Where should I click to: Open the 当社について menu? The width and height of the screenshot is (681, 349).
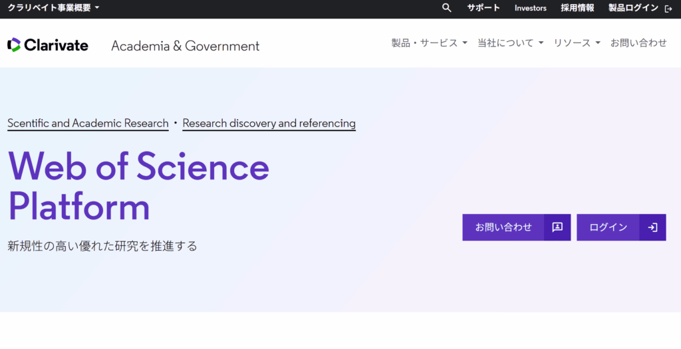tap(510, 43)
